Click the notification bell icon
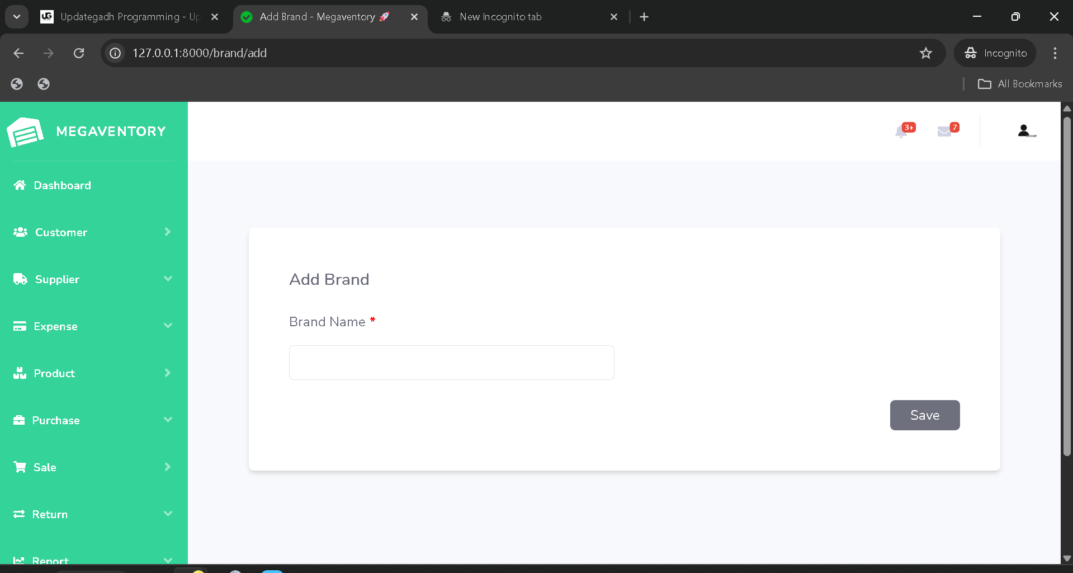Viewport: 1073px width, 573px height. pyautogui.click(x=901, y=131)
